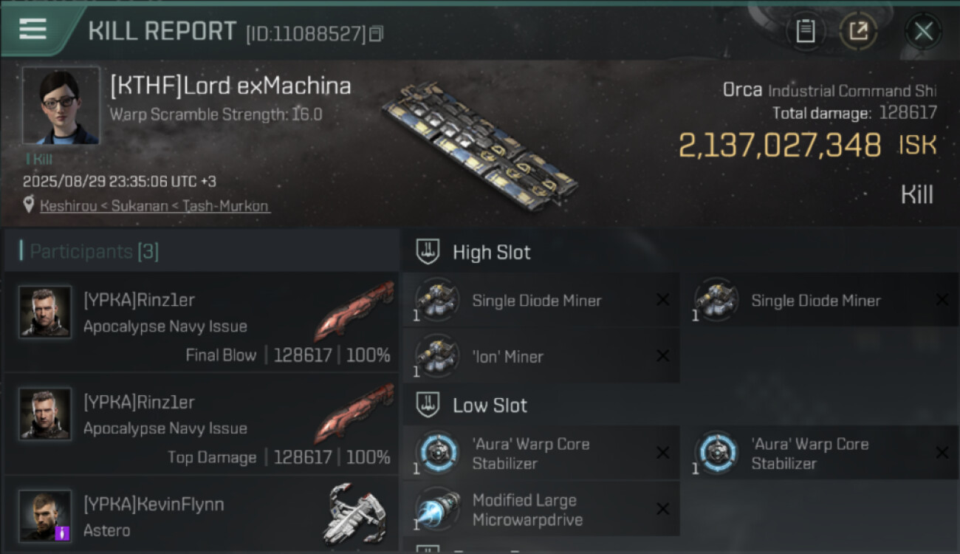Open the hamburger menu icon
This screenshot has width=960, height=554.
pos(32,30)
